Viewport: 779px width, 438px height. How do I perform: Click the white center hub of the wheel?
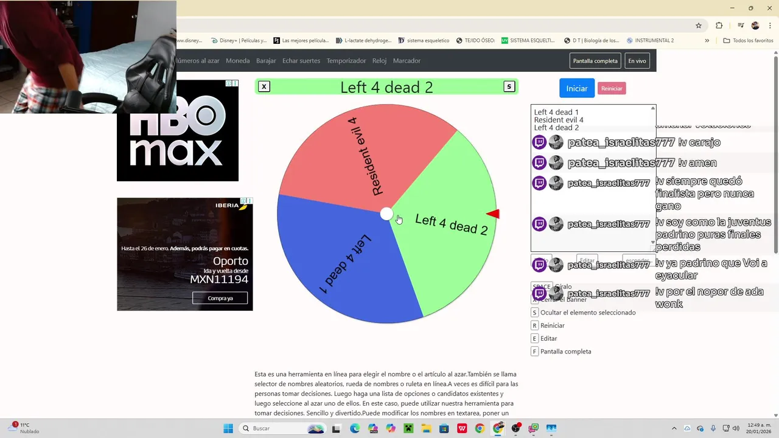tap(386, 214)
